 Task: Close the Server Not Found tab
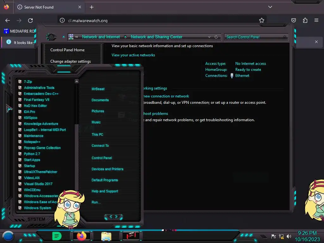(80, 7)
